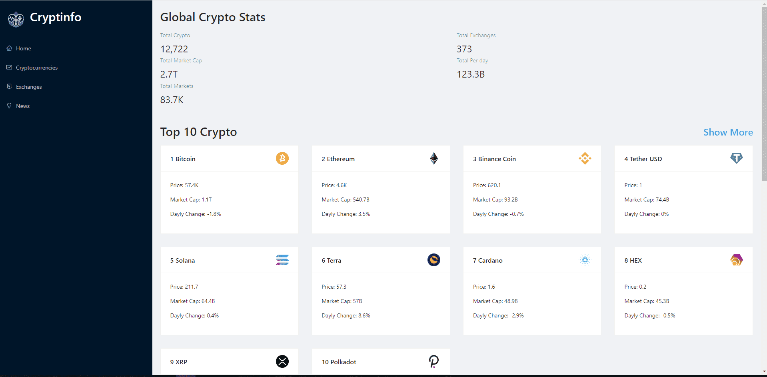Click the Terra icon

pos(434,260)
